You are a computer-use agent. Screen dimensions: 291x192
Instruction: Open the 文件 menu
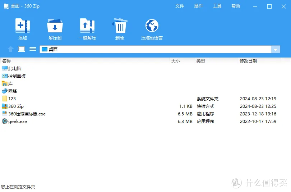pos(180,6)
